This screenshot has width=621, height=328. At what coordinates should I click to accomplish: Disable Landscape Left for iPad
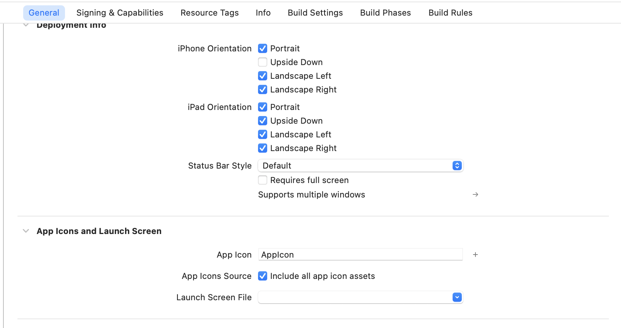263,134
